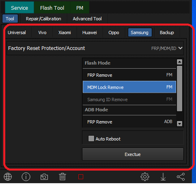Switch to the Service tab

pos(19,8)
